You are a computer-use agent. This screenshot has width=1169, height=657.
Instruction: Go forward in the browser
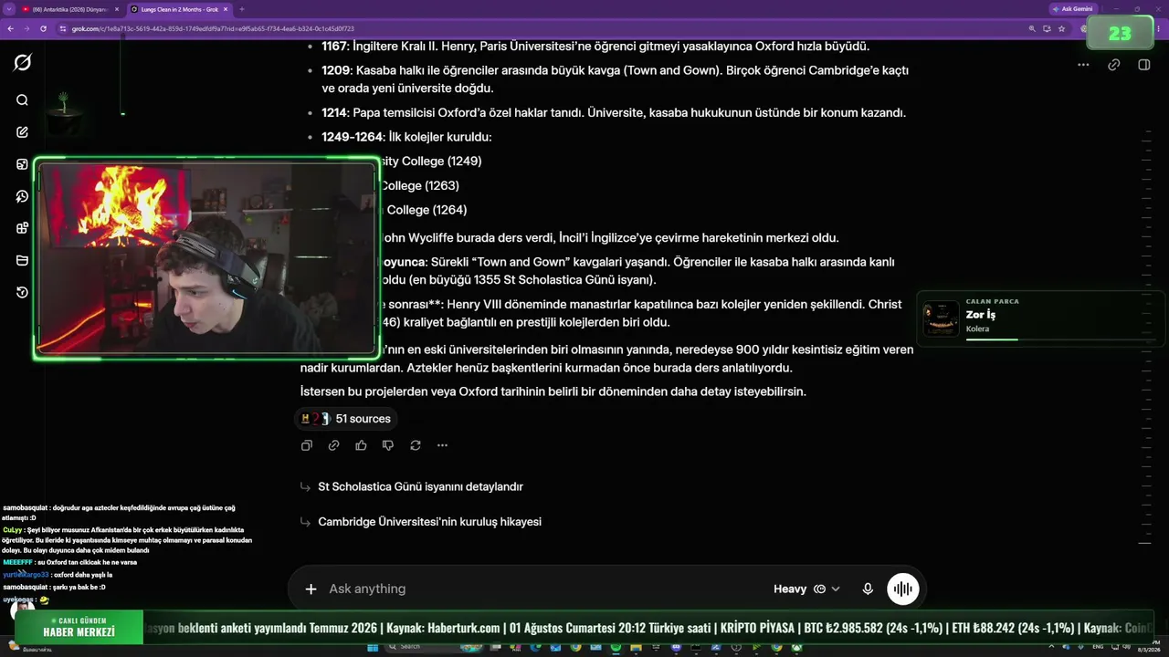click(26, 28)
